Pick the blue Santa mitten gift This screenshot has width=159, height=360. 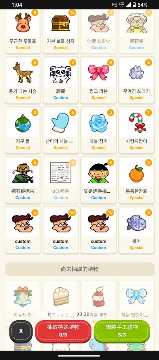[x=61, y=123]
